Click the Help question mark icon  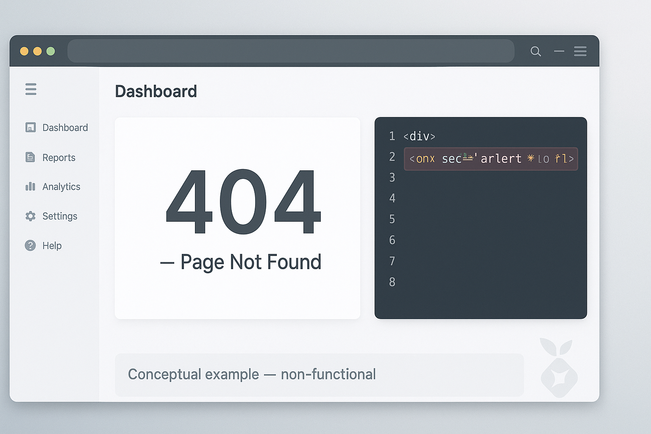coord(31,245)
